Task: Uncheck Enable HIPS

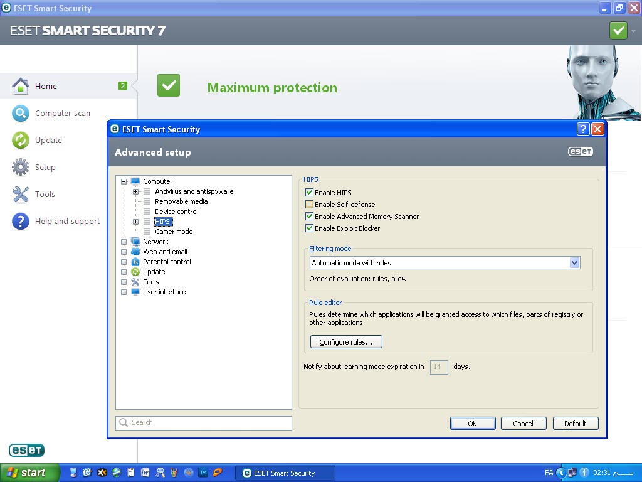Action: pyautogui.click(x=310, y=192)
